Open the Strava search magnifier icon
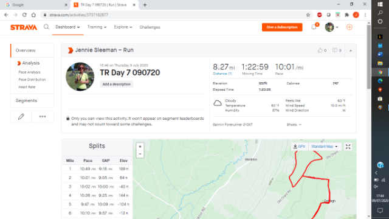389x219 pixels. click(x=46, y=27)
